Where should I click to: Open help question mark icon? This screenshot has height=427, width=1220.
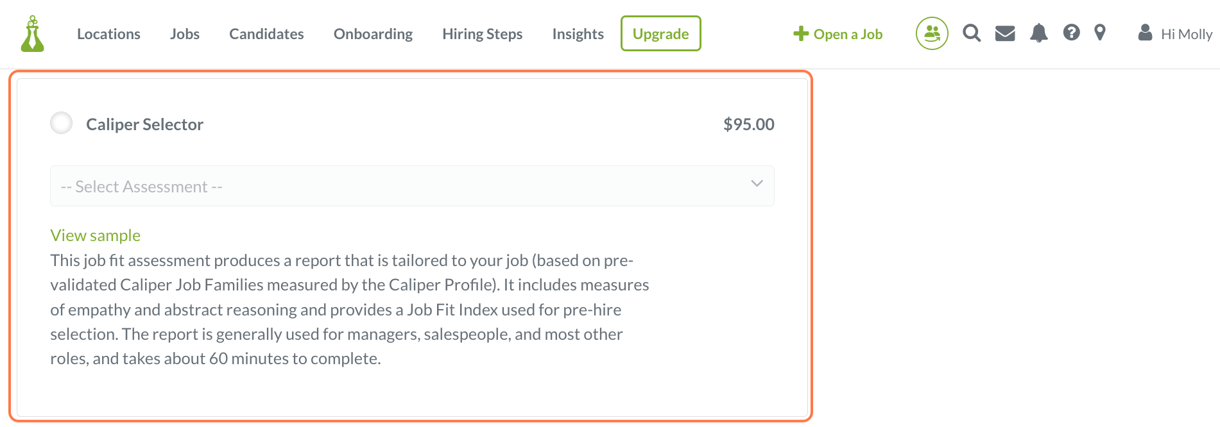point(1071,33)
